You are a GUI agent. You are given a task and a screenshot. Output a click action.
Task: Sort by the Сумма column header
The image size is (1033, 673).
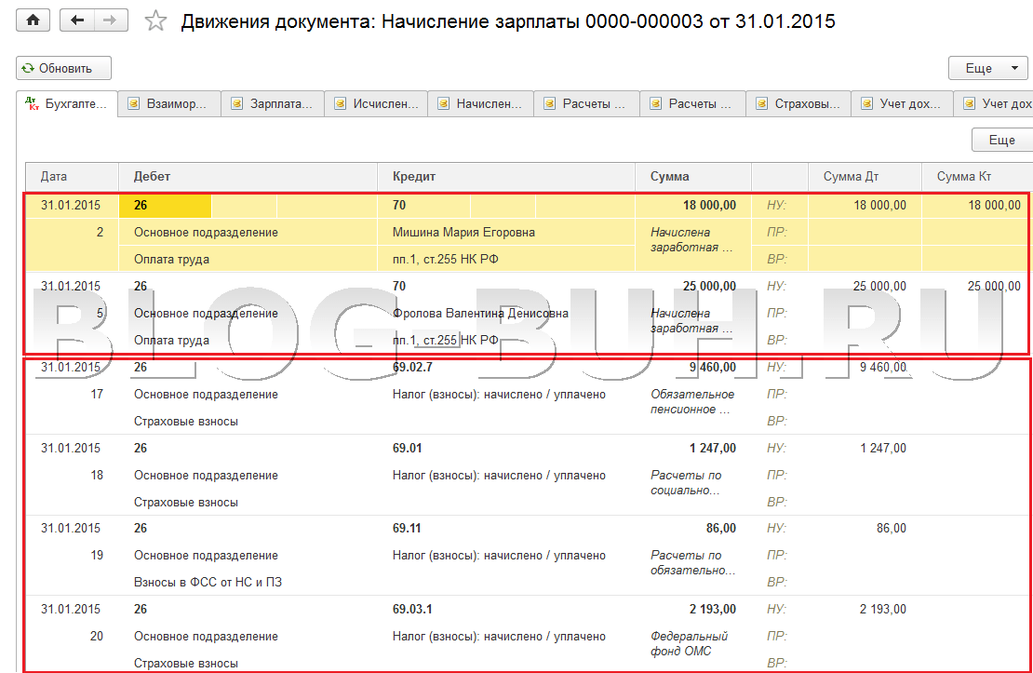point(693,176)
